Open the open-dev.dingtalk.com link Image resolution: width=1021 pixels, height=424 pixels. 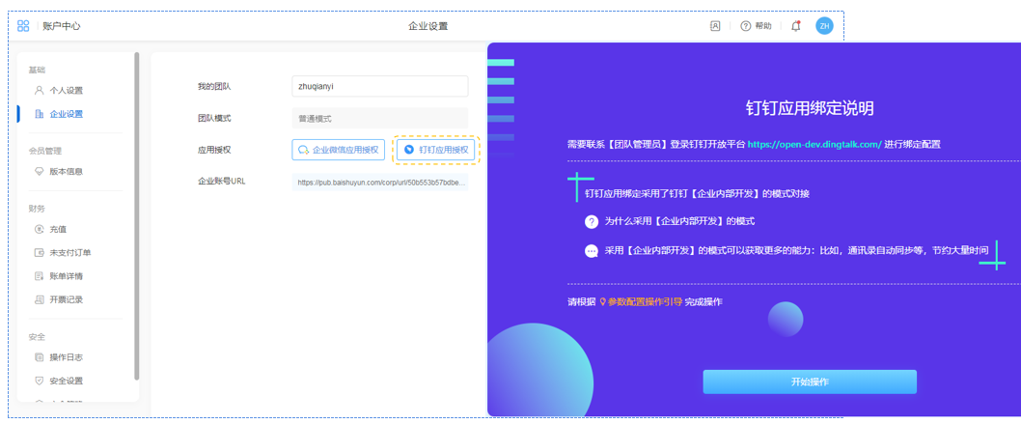(814, 144)
